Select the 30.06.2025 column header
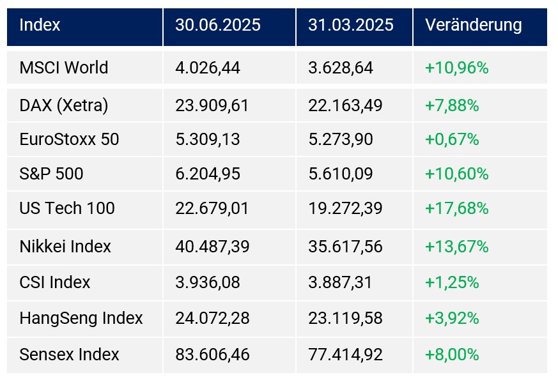Screen dimensions: 558x382 [218, 26]
